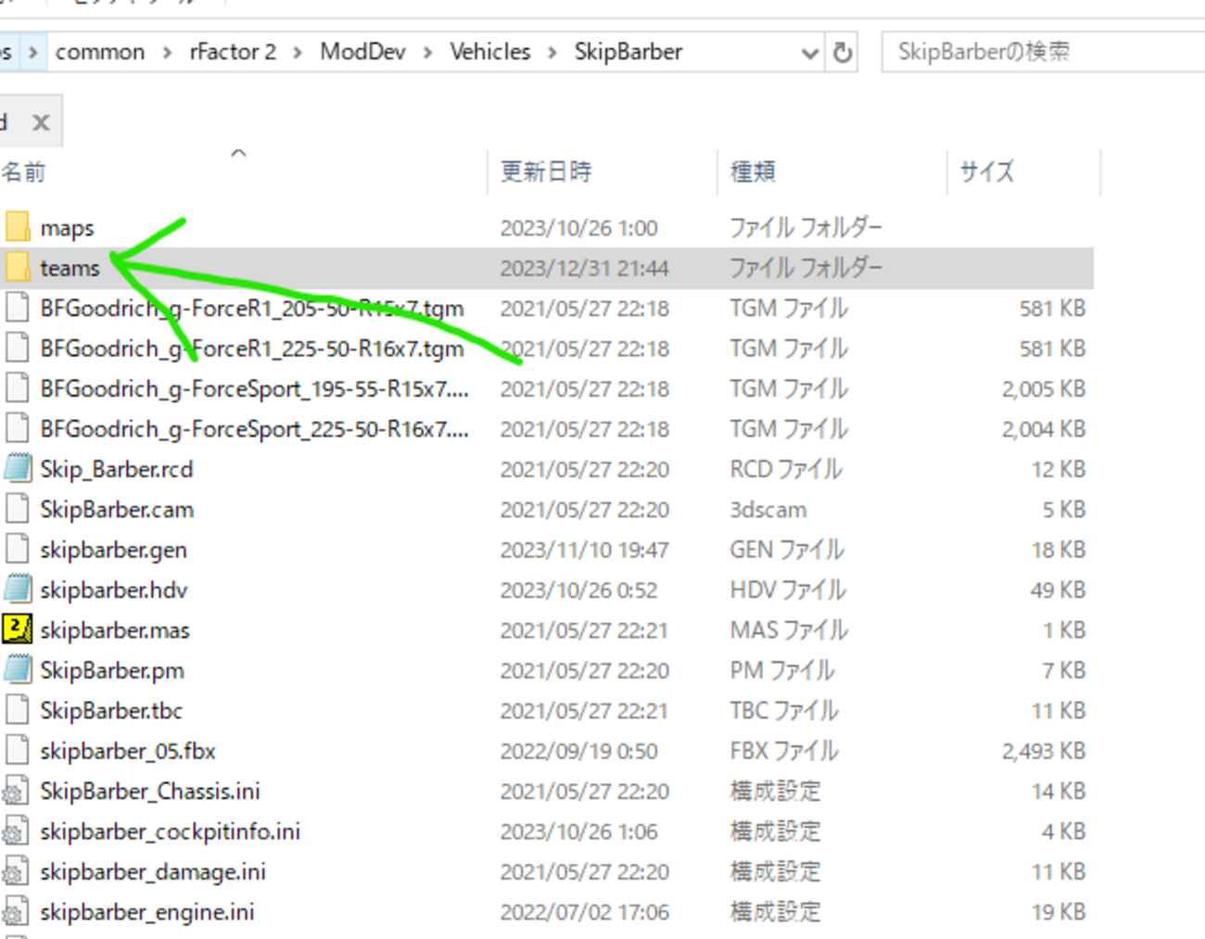Select the teams folder name

70,268
